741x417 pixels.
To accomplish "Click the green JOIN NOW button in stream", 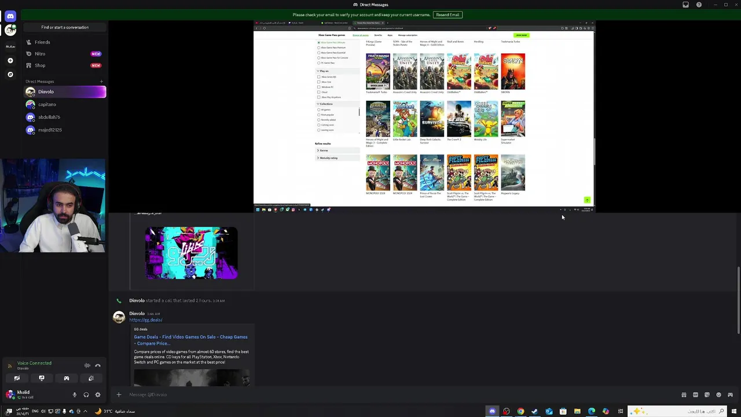I will (x=521, y=35).
